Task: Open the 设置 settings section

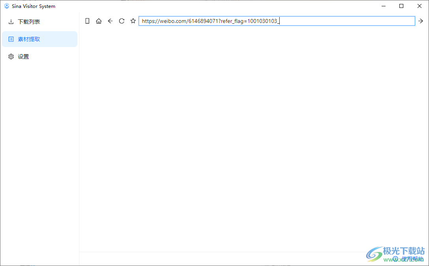Action: point(40,57)
